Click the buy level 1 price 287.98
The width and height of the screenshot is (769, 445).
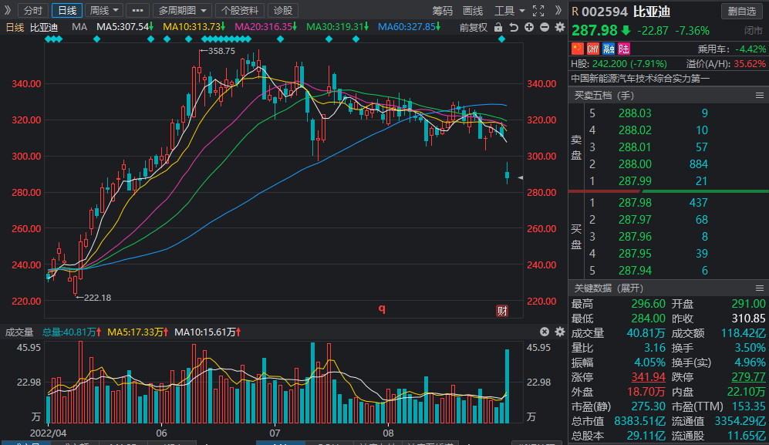[x=635, y=203]
